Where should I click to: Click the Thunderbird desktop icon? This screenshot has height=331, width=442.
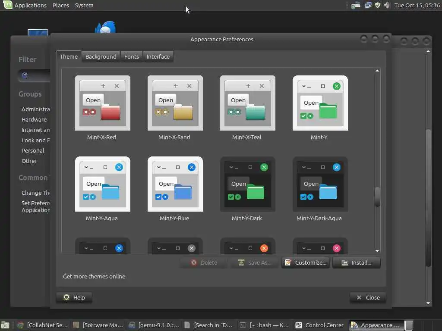coord(106,27)
